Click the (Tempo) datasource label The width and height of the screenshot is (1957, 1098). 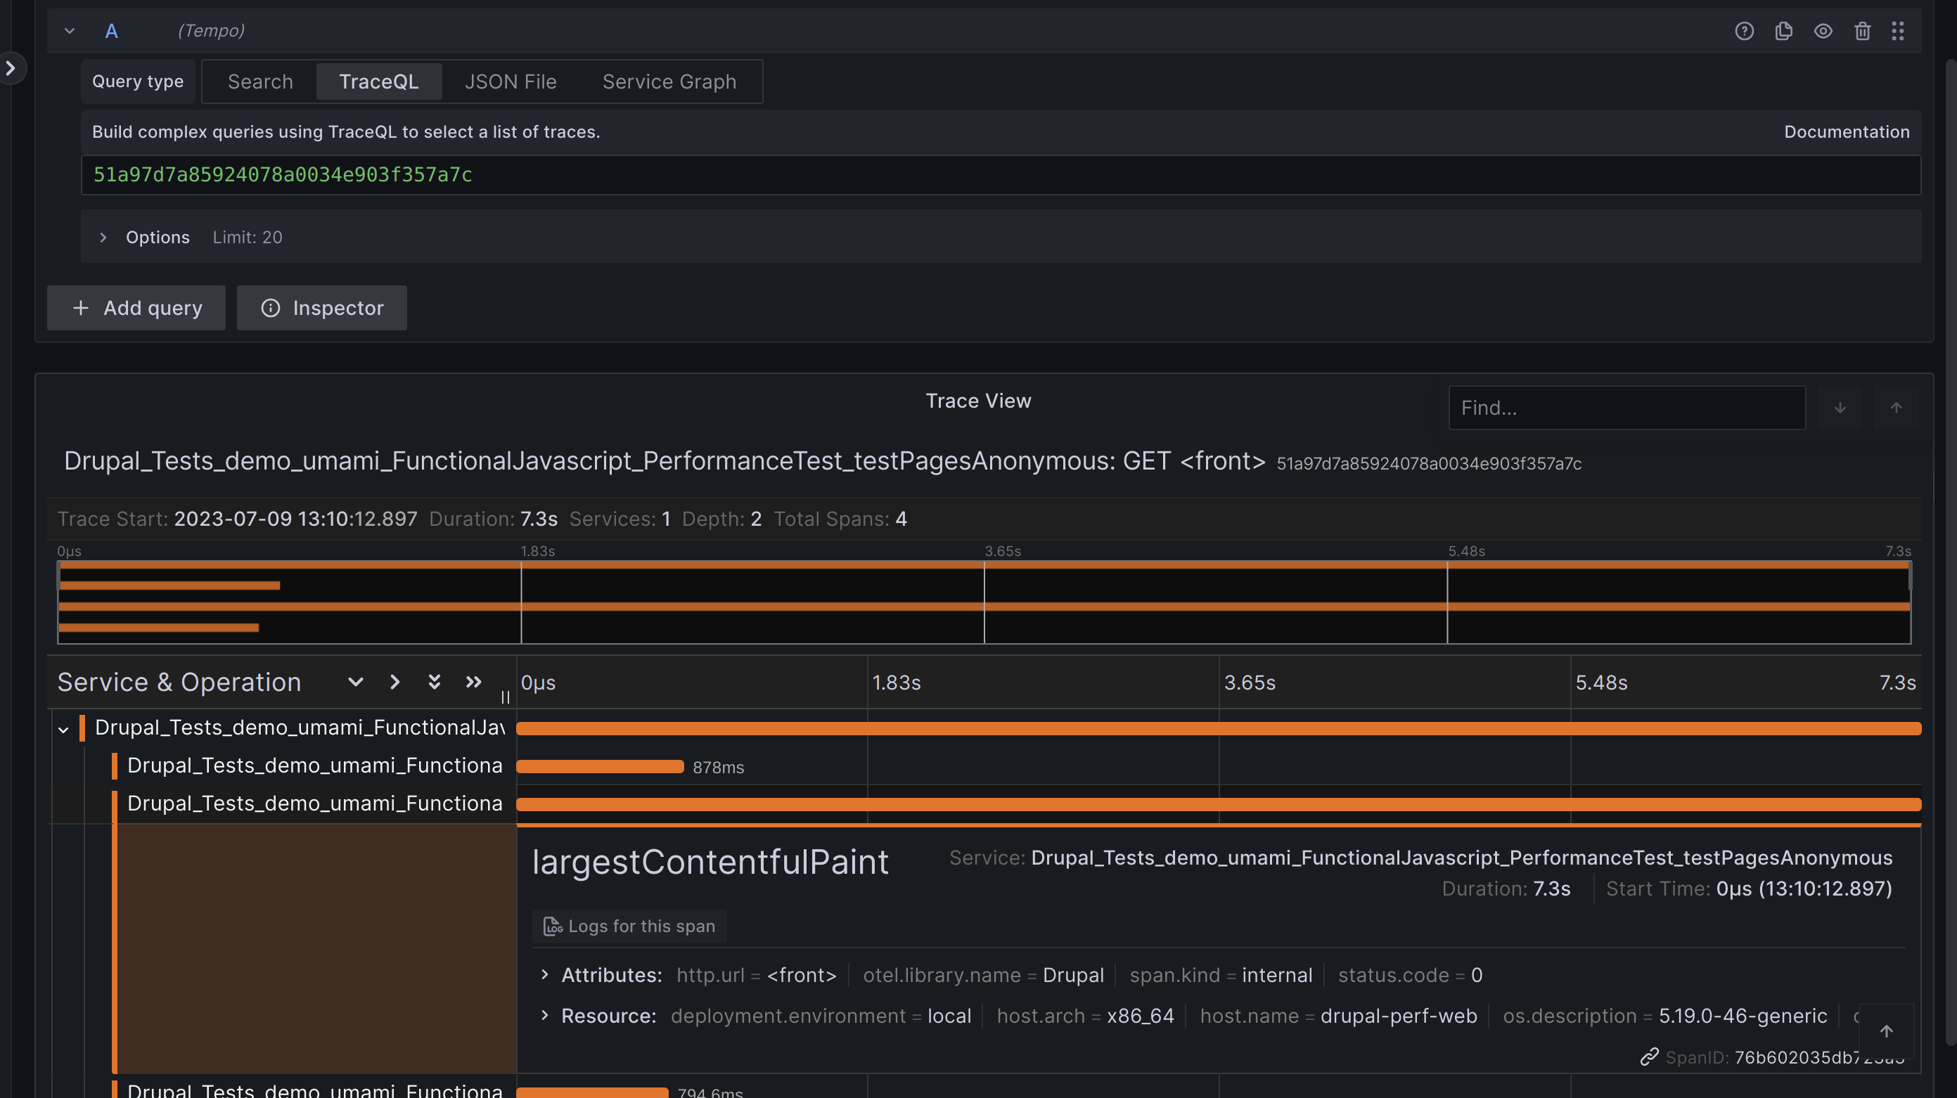click(211, 31)
